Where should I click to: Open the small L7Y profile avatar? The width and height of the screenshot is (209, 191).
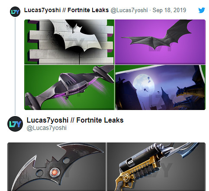(15, 12)
